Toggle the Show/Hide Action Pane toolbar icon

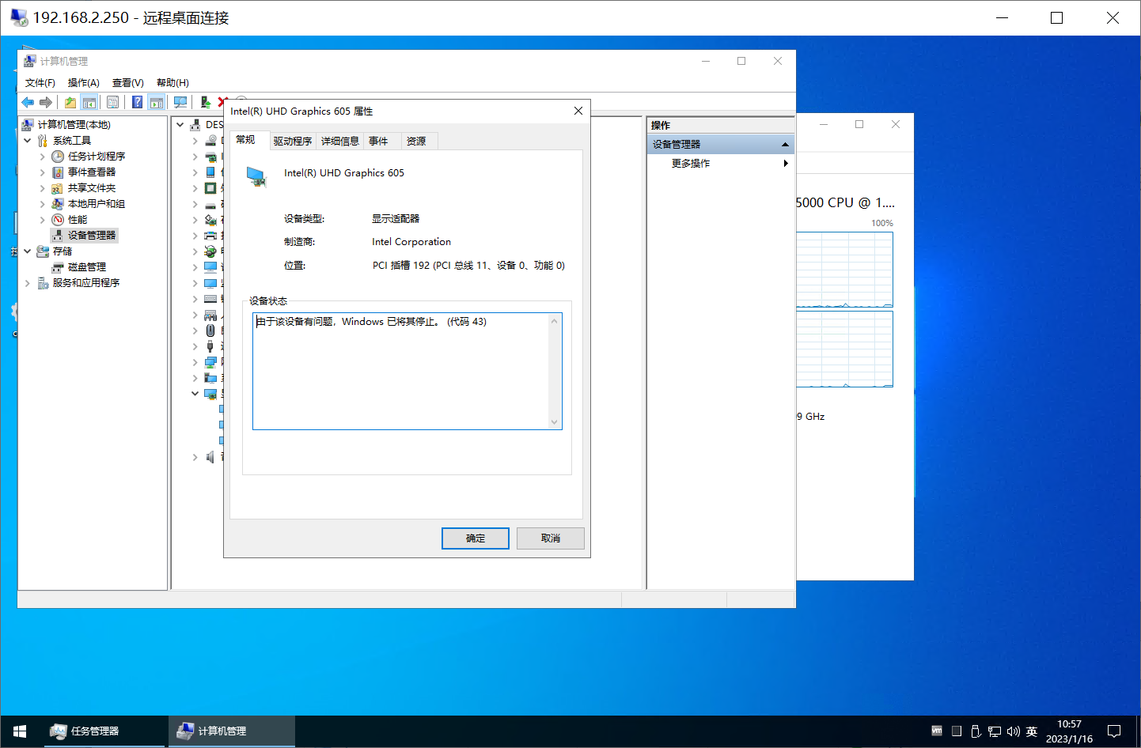tap(157, 102)
